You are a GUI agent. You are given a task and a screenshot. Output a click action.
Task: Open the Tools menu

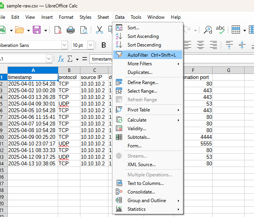tap(136, 17)
